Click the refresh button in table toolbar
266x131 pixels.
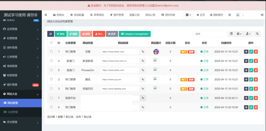coord(51,34)
